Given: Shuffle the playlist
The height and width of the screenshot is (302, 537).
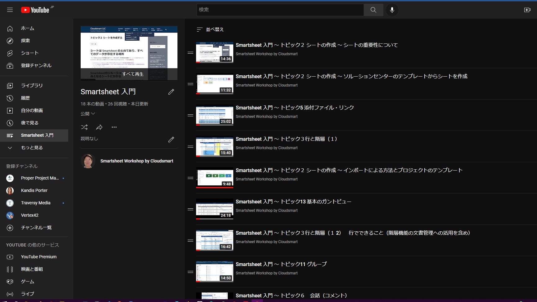Looking at the screenshot, I should pyautogui.click(x=84, y=127).
